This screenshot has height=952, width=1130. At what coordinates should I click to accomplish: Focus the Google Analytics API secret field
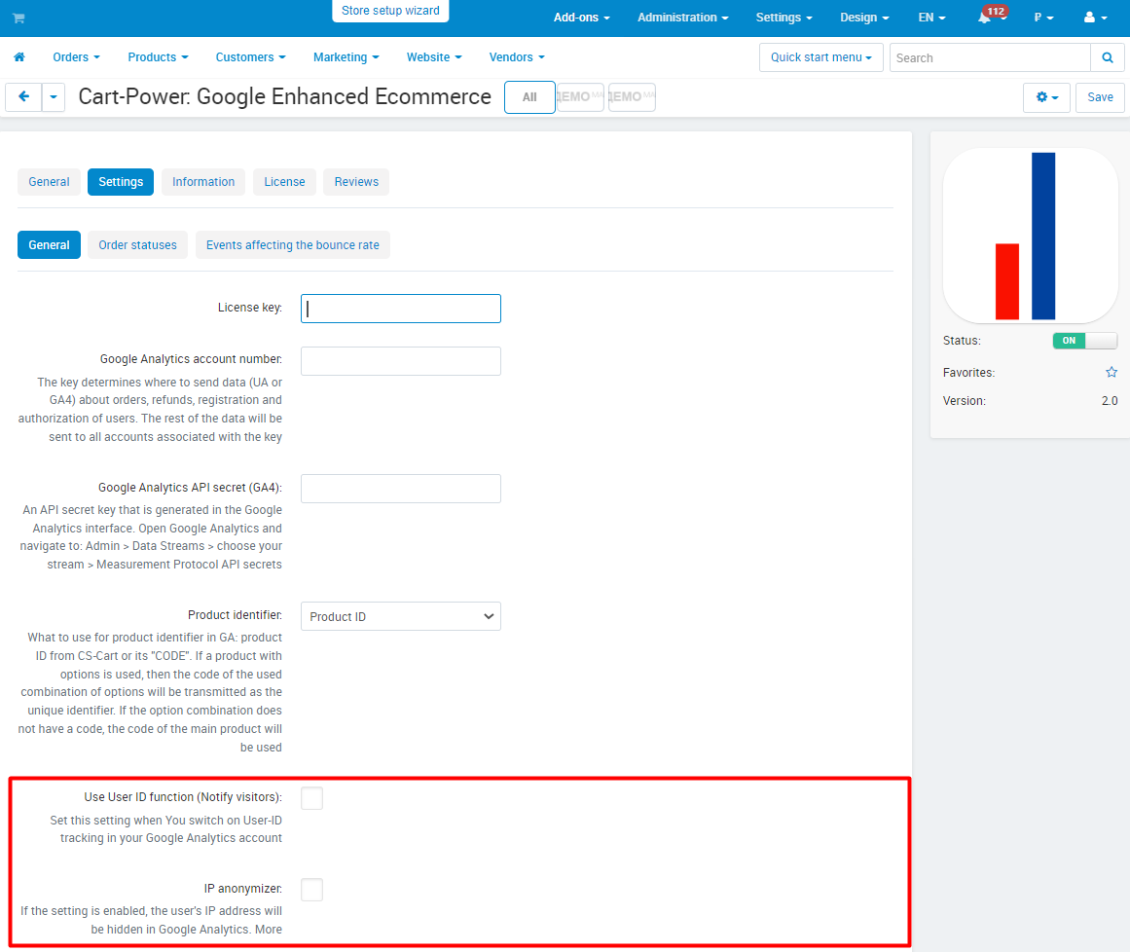401,489
